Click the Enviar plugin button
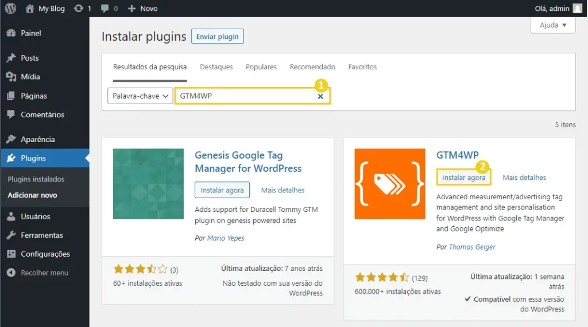 tap(218, 36)
